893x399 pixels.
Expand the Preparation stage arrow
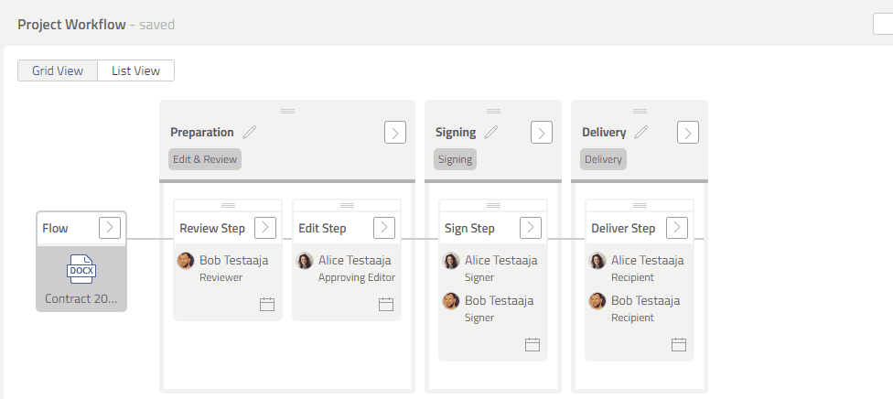[x=395, y=132]
